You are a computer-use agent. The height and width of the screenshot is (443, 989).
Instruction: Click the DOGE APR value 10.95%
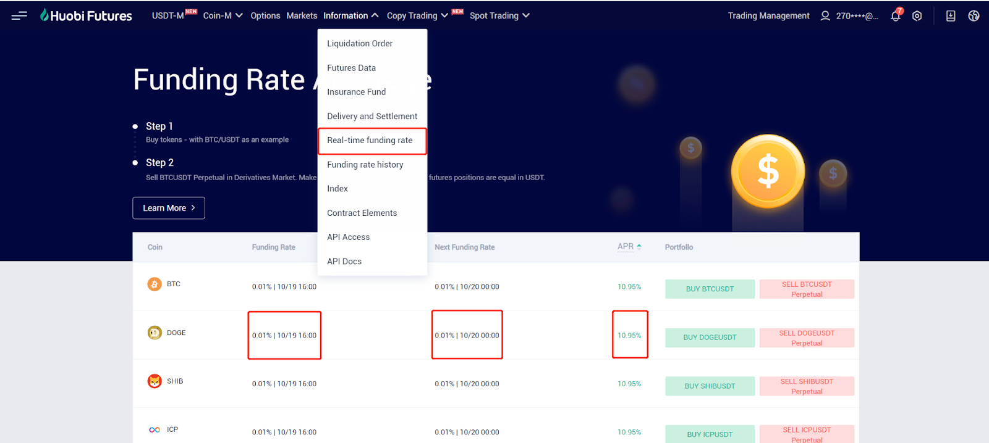(x=629, y=336)
